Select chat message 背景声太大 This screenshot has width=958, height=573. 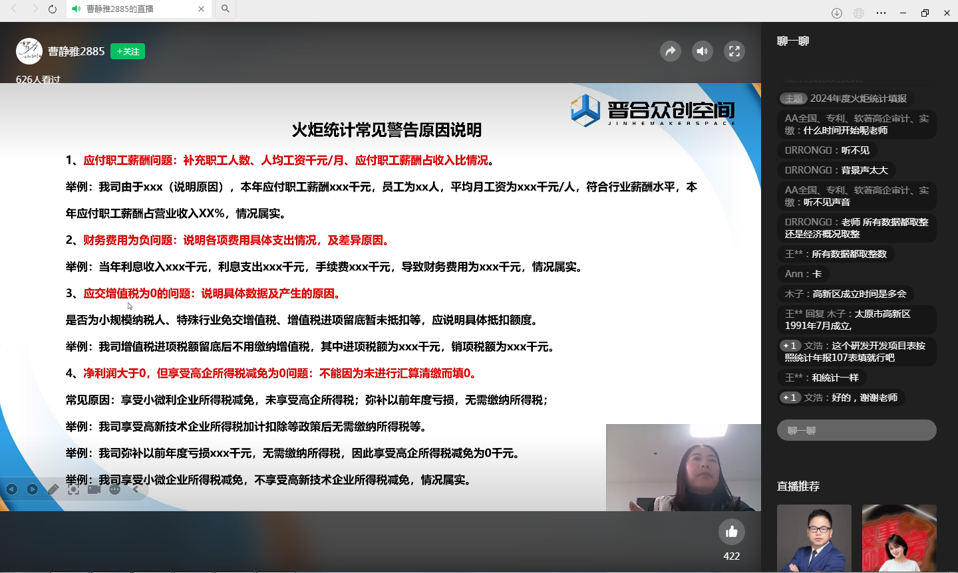coord(837,170)
